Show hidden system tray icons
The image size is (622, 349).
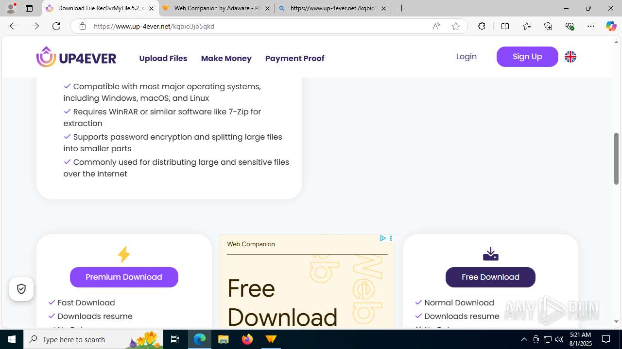click(524, 339)
